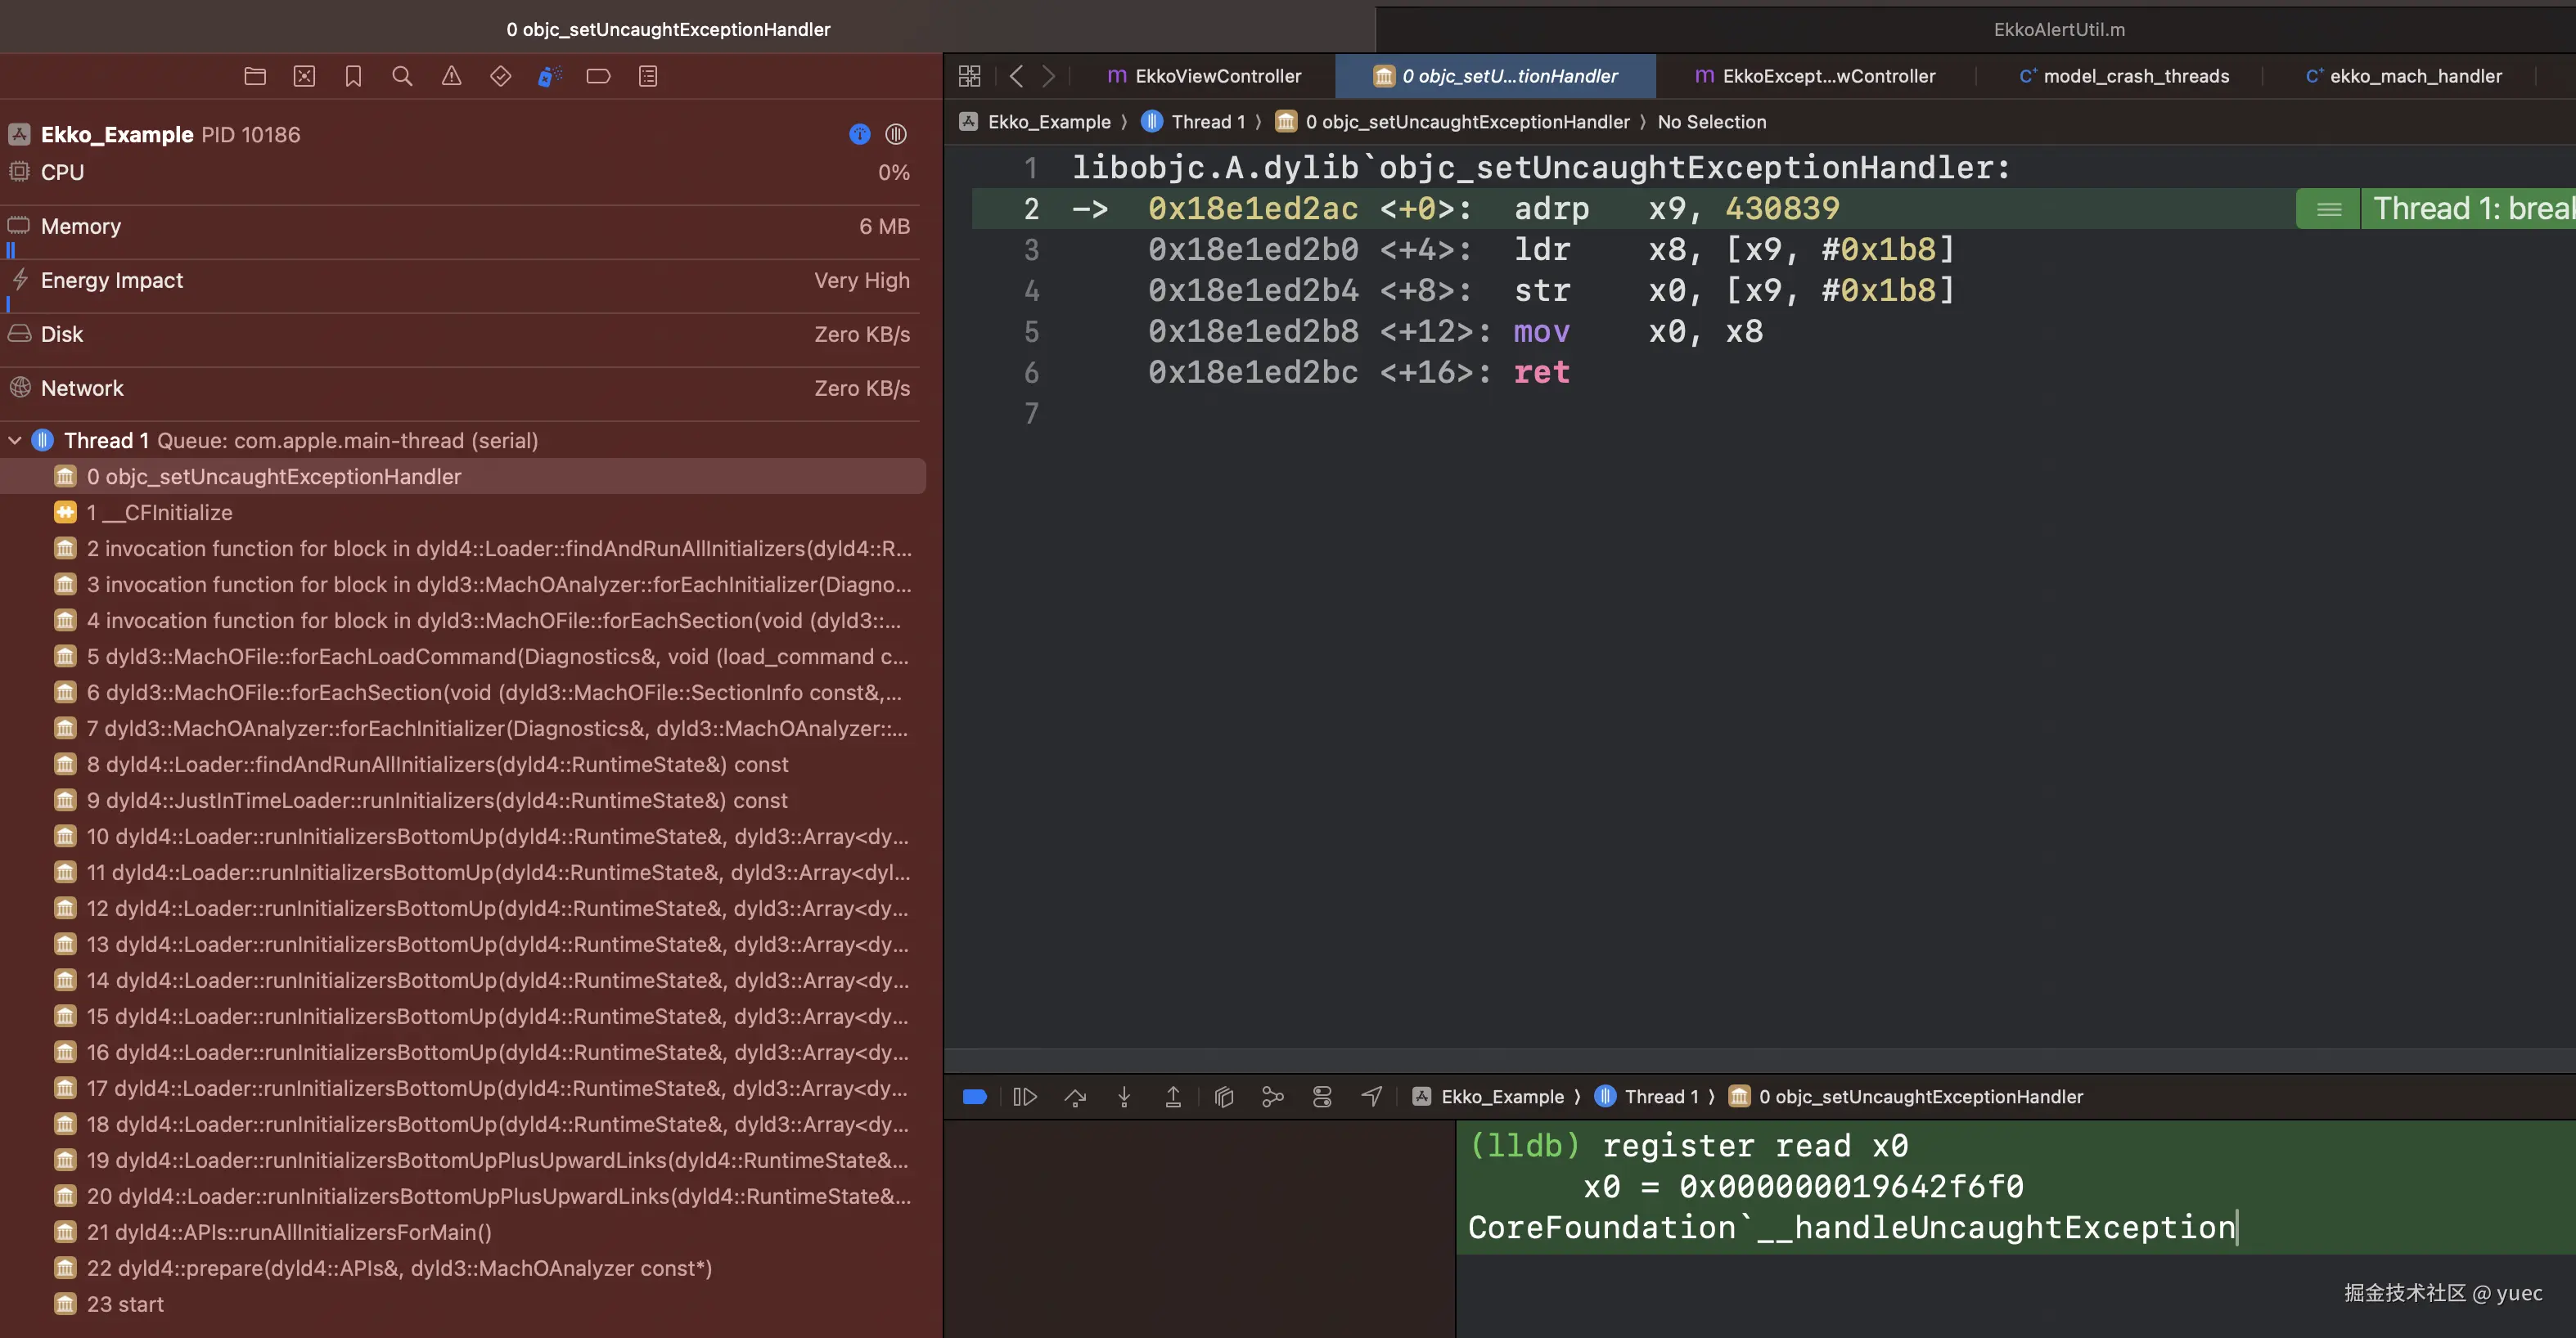The image size is (2576, 1338).
Task: Collapse the Thread 1 disclosure triangle
Action: tap(15, 441)
